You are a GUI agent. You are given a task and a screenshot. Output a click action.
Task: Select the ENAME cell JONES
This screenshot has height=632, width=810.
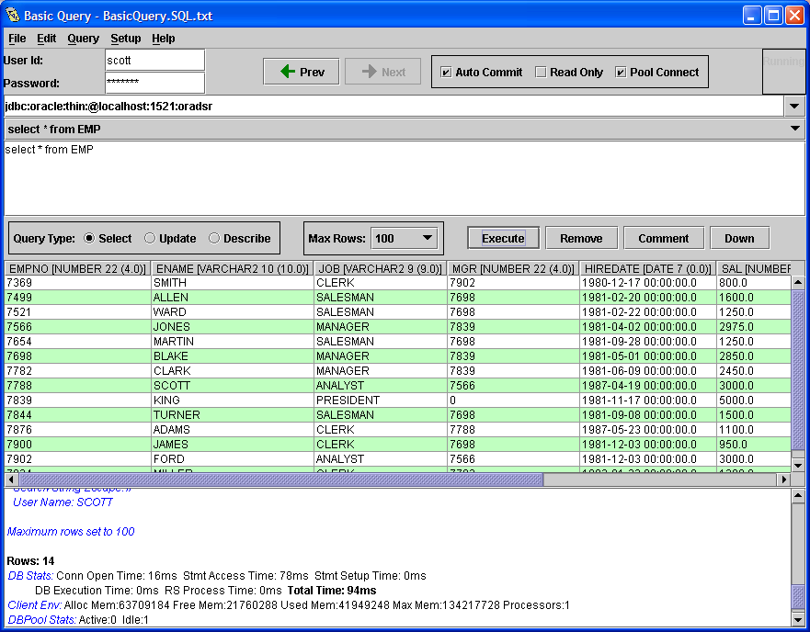(x=232, y=327)
